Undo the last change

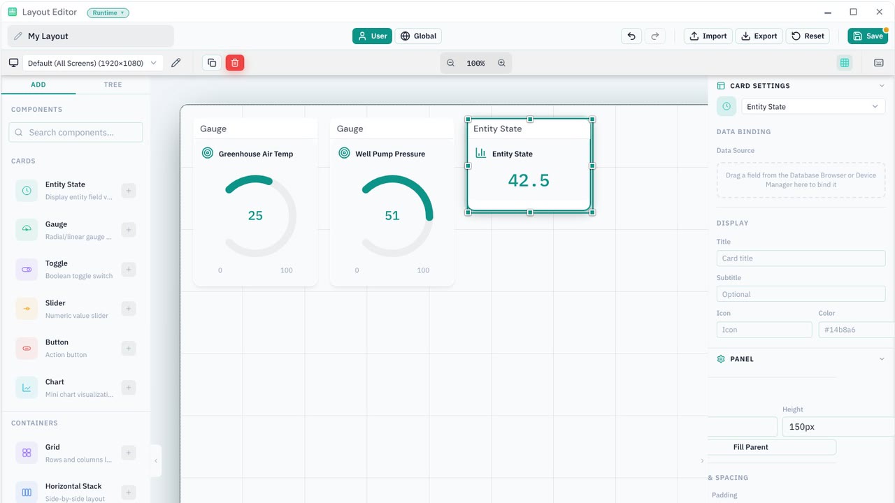pyautogui.click(x=631, y=36)
